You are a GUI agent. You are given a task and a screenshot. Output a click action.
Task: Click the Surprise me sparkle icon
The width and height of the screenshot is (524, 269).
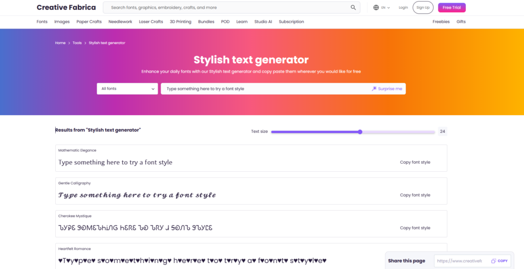tap(374, 88)
